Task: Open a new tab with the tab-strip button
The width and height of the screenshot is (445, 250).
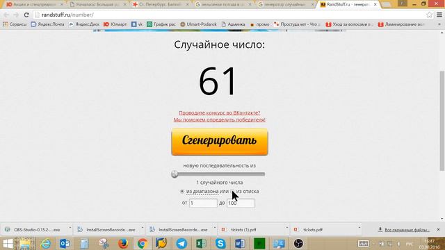Action: pos(387,5)
